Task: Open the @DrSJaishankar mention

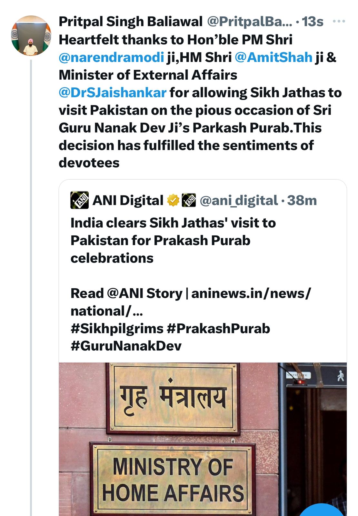Action: pyautogui.click(x=113, y=93)
